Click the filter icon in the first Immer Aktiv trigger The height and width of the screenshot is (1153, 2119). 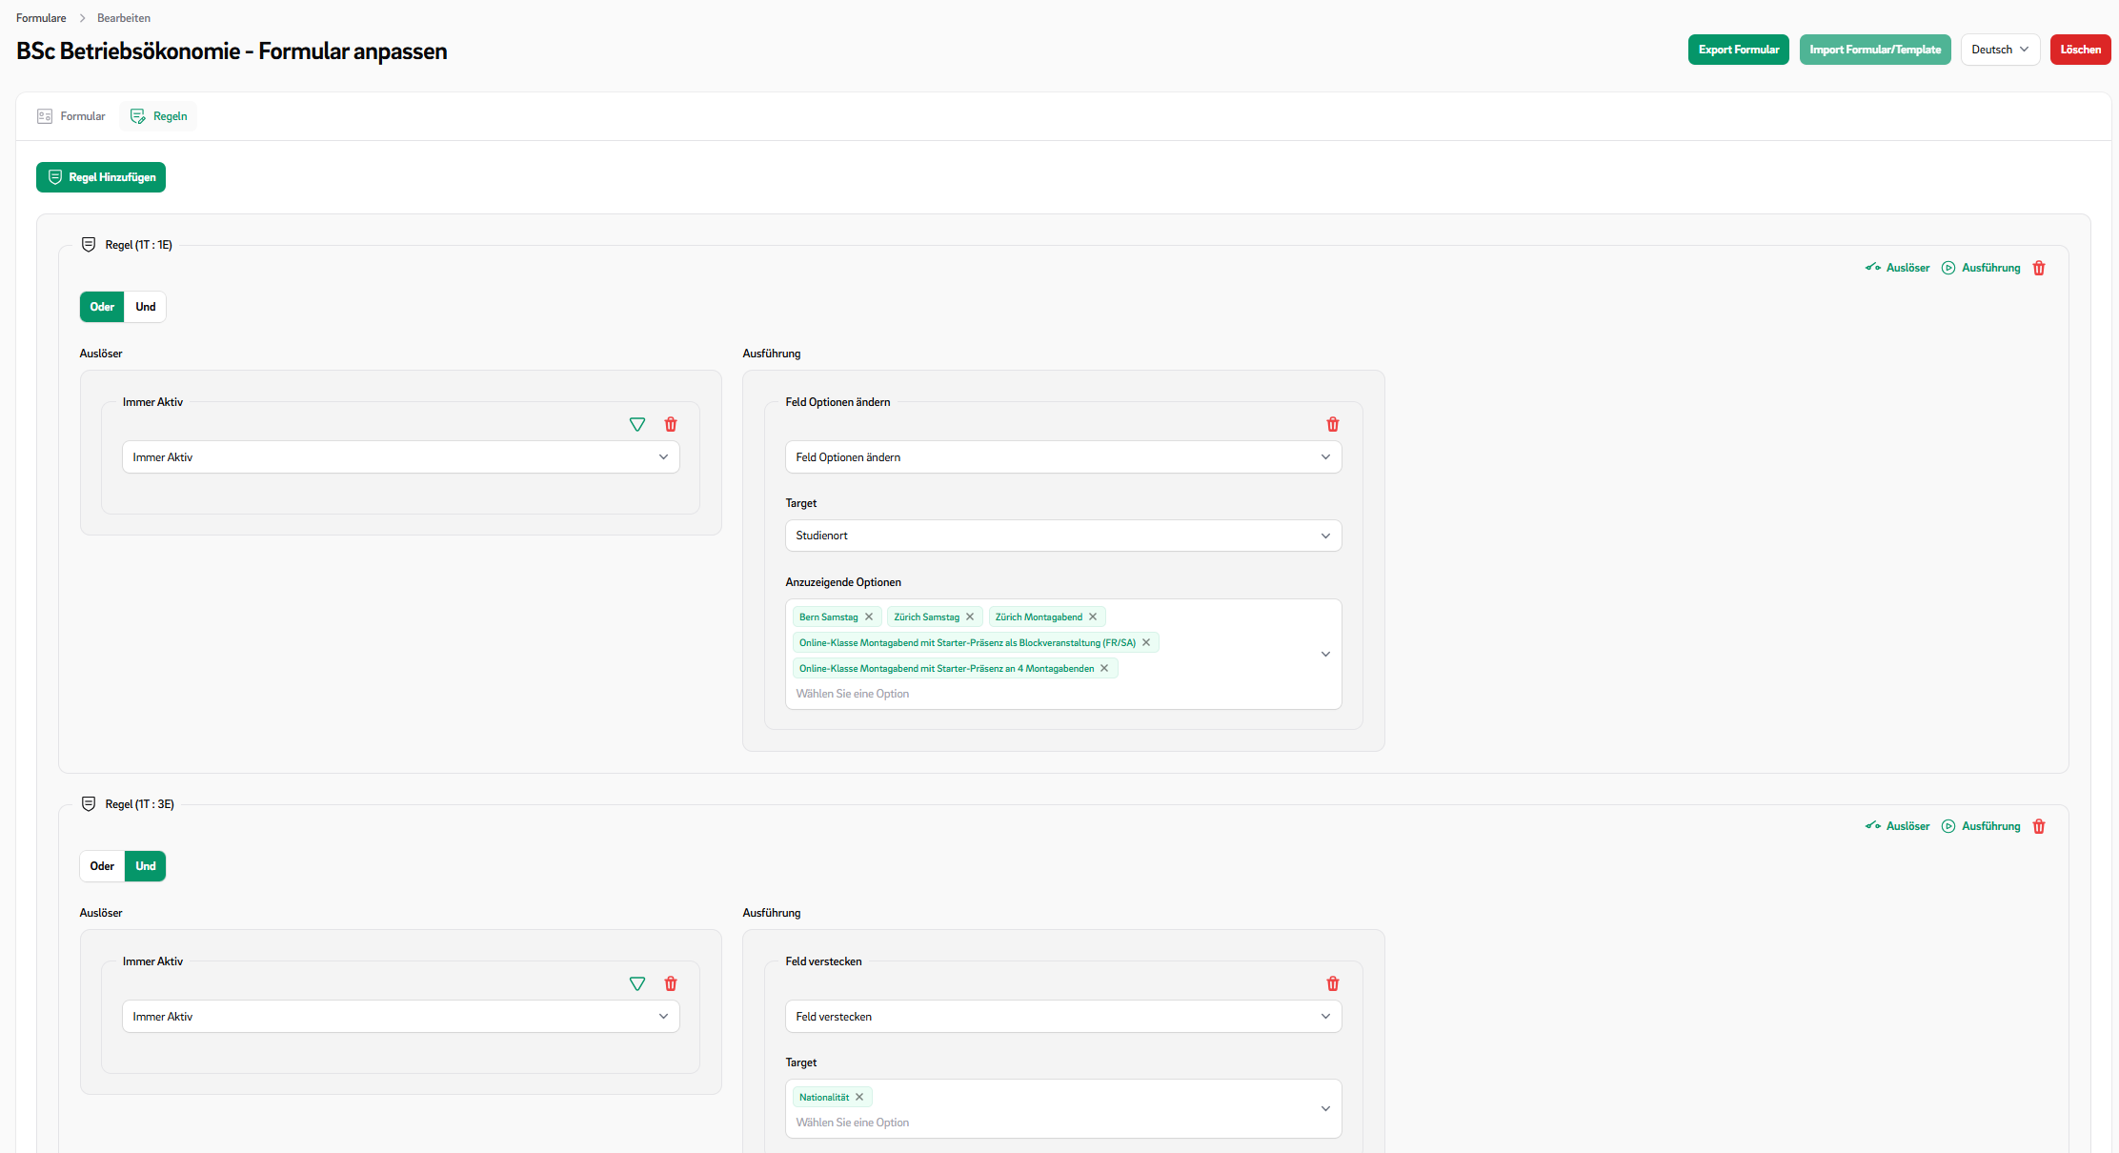tap(637, 425)
